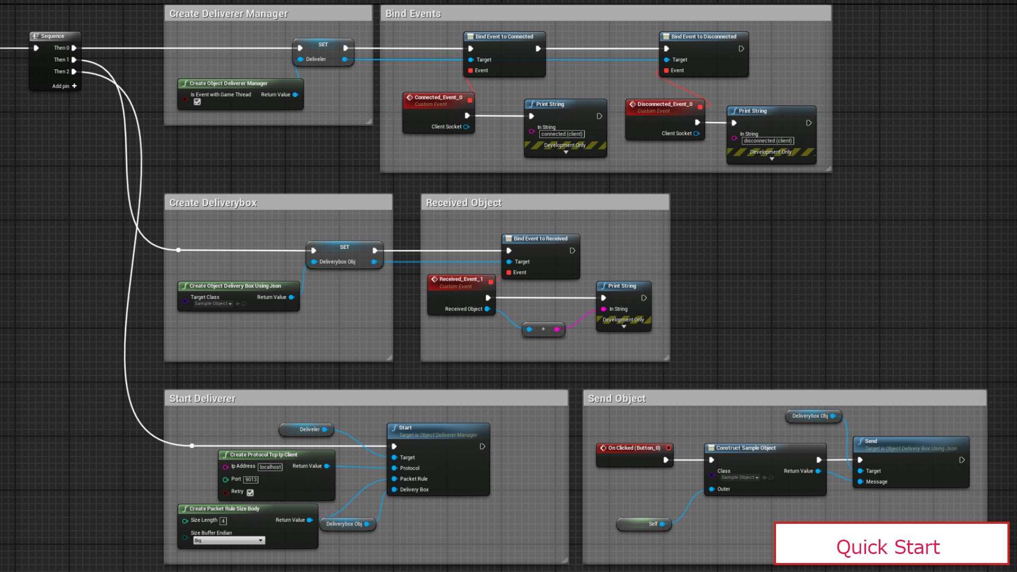Click the custom event icon on Connected_Event_0
Screen dimensions: 1017x572
pos(409,97)
